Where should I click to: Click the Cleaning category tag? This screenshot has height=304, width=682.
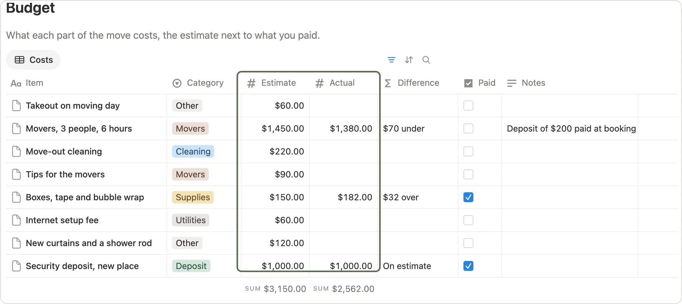tap(193, 151)
